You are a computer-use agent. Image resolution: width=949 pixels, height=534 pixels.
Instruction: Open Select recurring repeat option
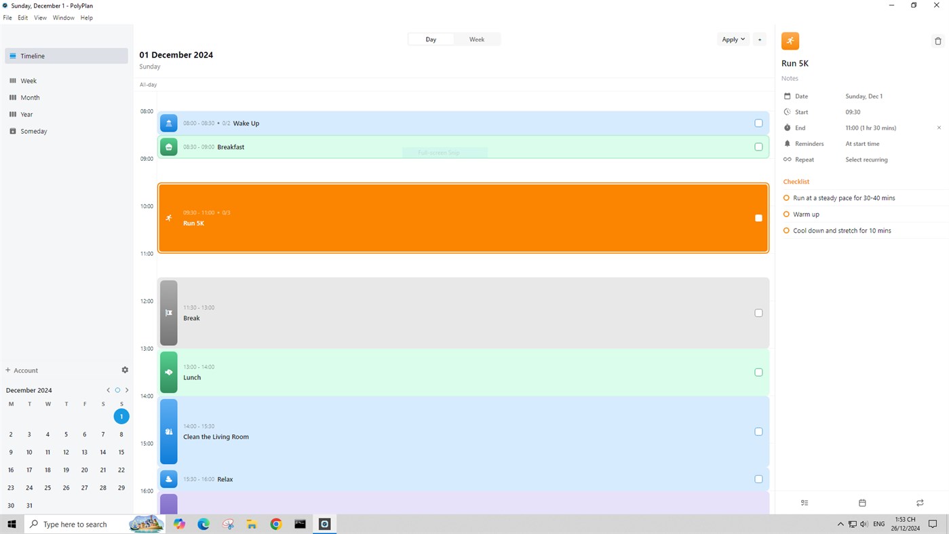click(x=866, y=159)
